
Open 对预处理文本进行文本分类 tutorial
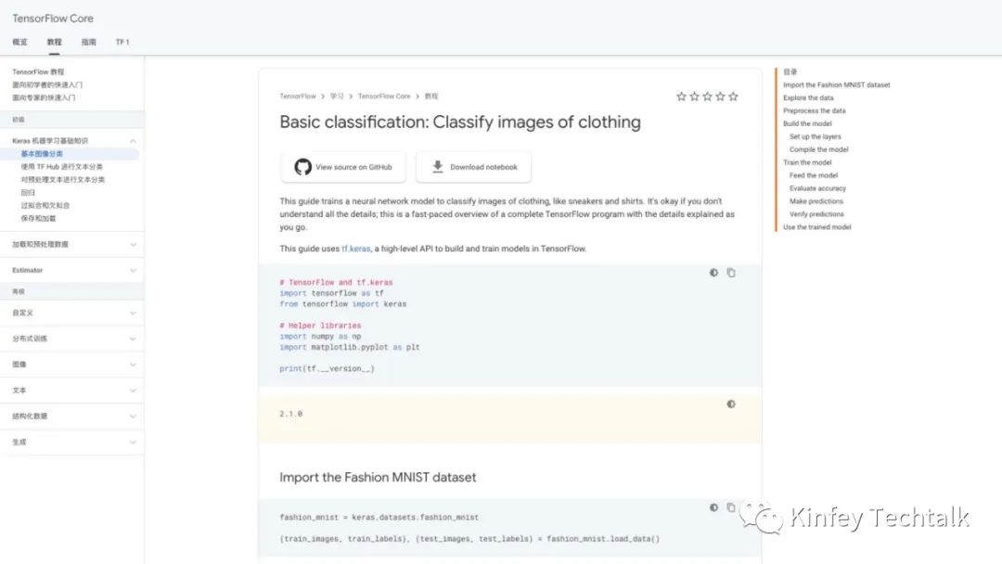pyautogui.click(x=63, y=179)
